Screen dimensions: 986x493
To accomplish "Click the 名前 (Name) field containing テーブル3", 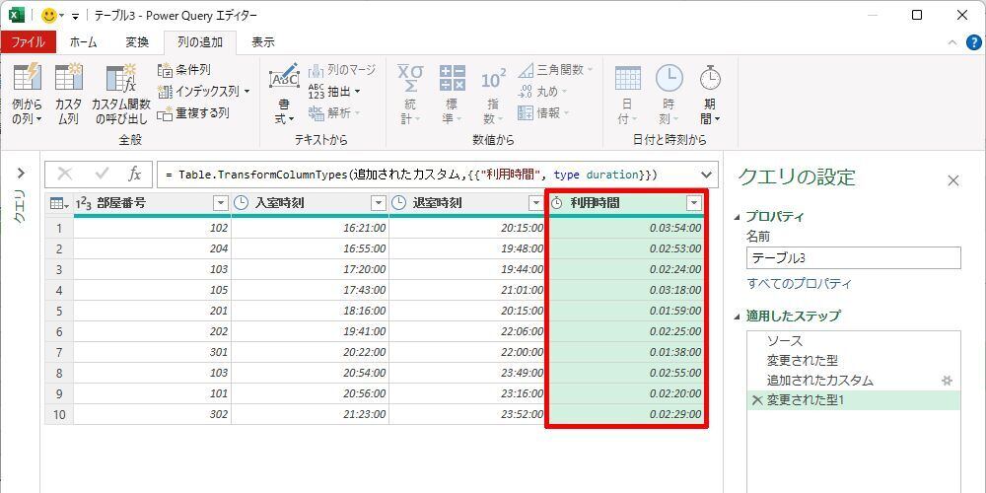I will pyautogui.click(x=853, y=258).
